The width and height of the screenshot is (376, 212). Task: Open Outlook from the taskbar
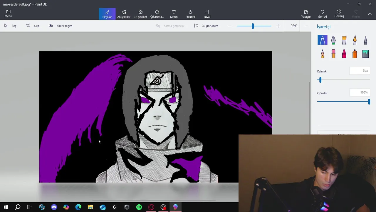[103, 207]
